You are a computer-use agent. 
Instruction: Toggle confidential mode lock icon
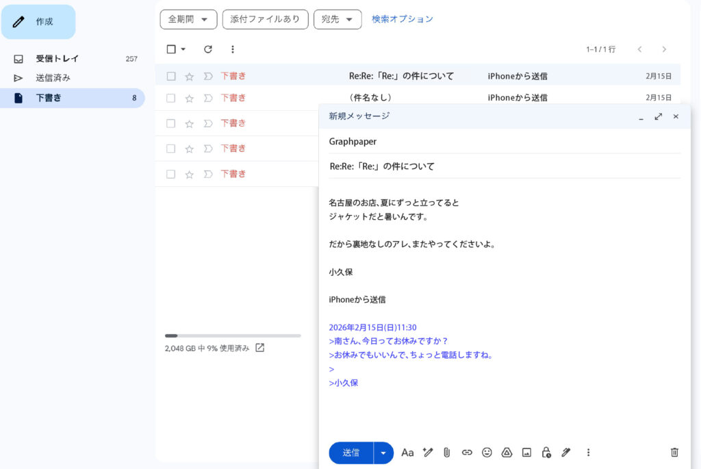click(546, 453)
